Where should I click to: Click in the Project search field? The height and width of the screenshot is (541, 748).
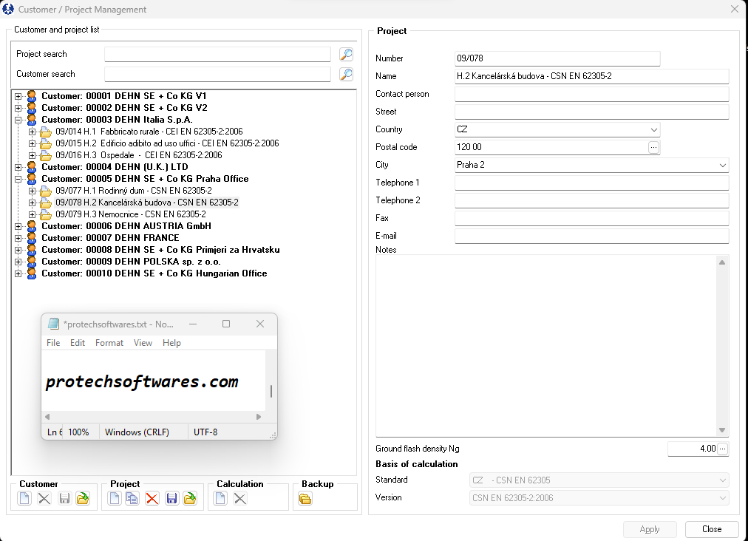coord(217,55)
